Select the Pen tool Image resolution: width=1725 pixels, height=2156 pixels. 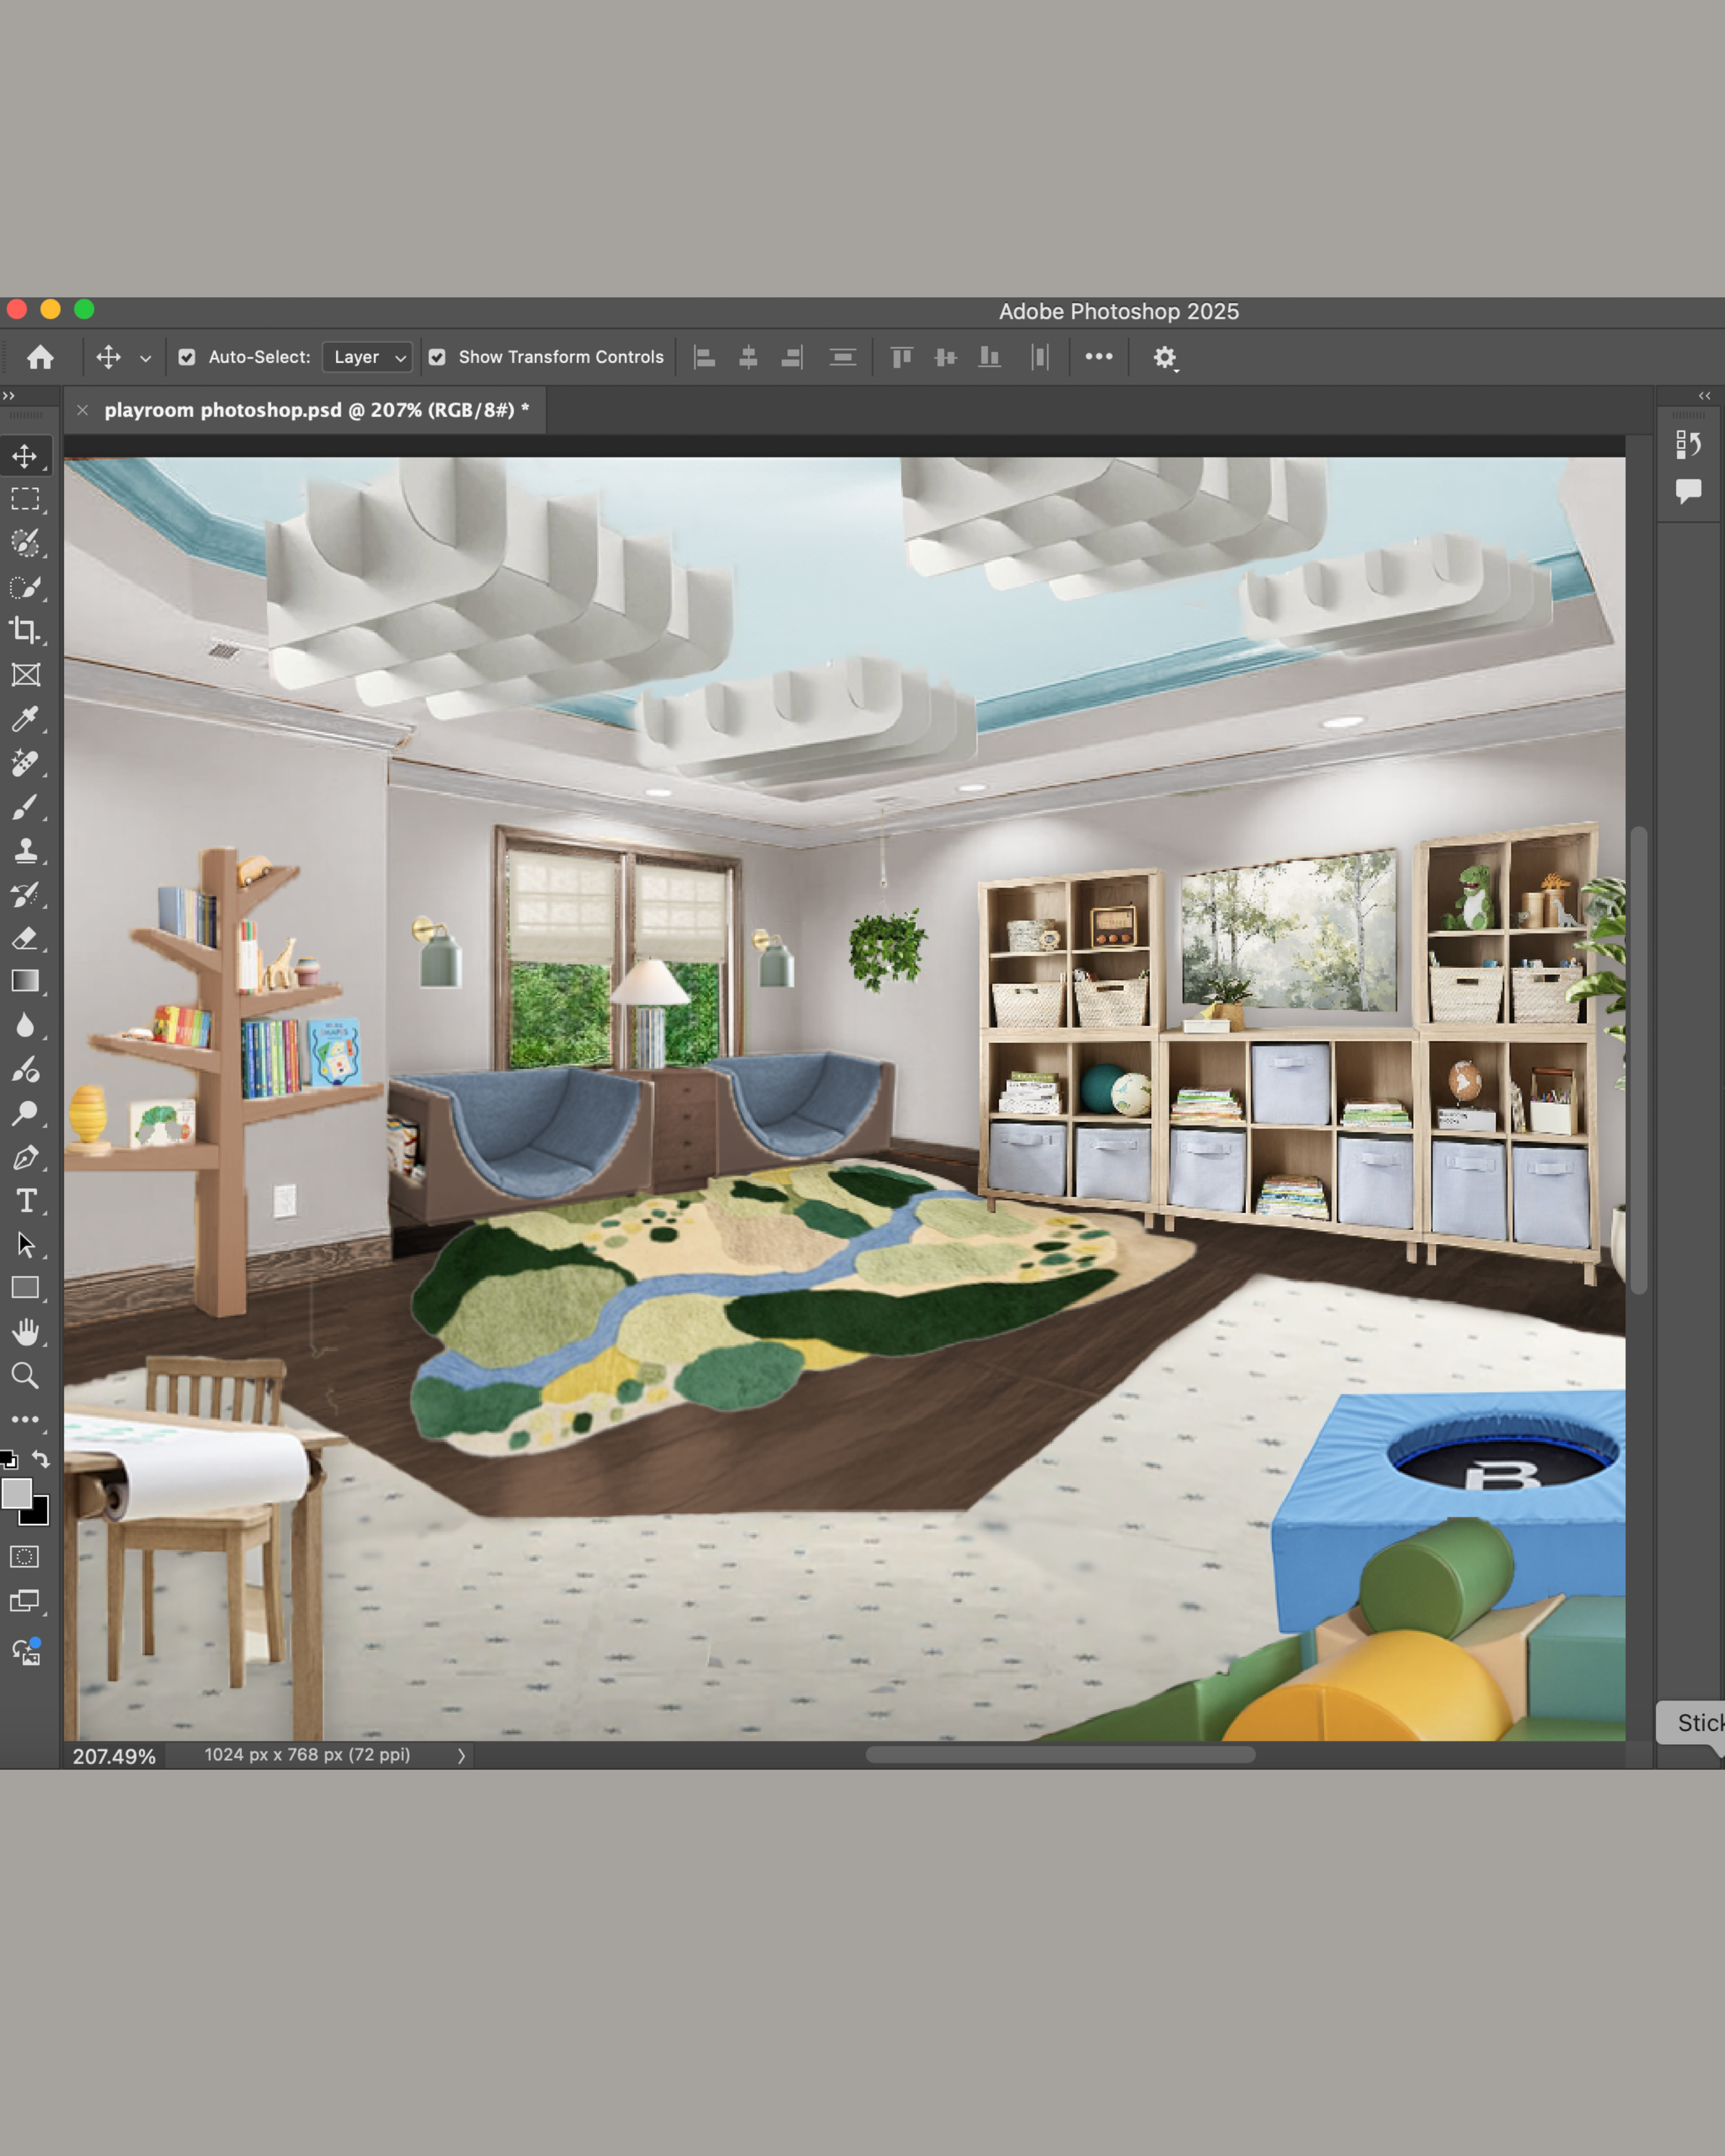point(25,1157)
